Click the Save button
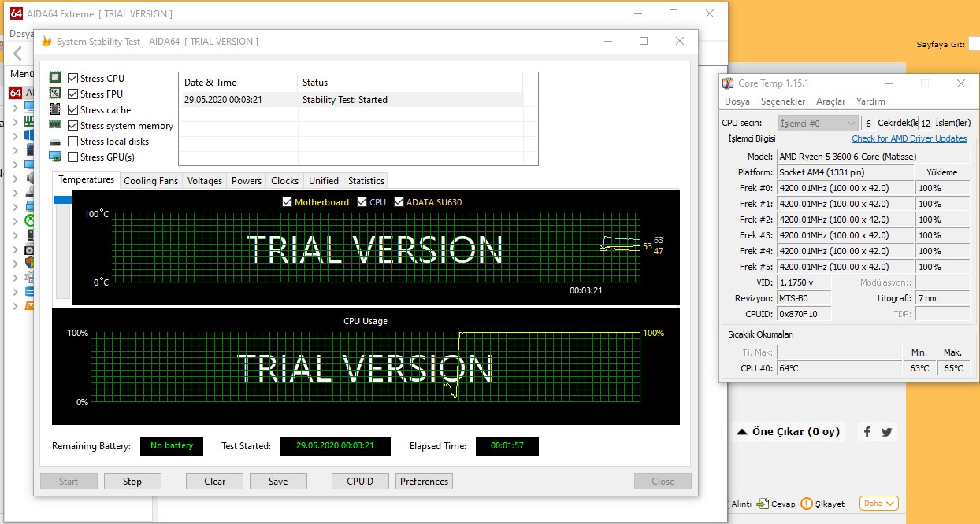This screenshot has width=980, height=524. (278, 482)
